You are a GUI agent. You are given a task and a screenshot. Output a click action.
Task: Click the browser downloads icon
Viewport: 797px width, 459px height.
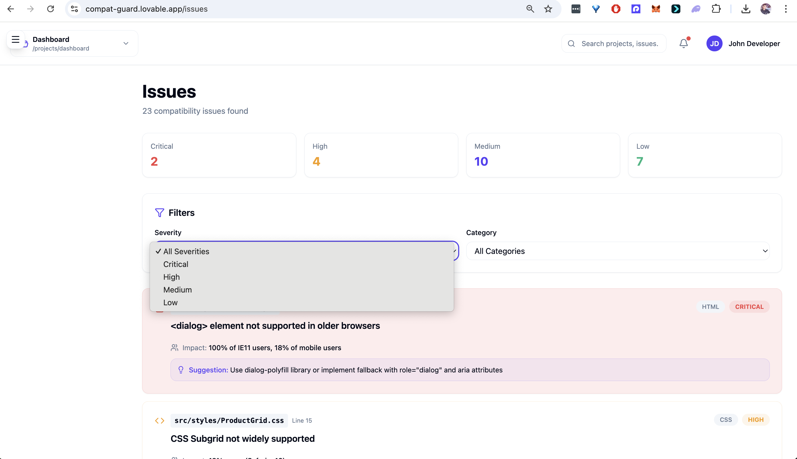(746, 9)
